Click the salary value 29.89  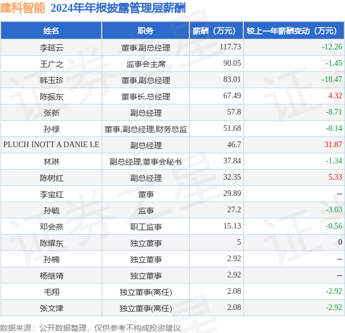[x=232, y=193]
